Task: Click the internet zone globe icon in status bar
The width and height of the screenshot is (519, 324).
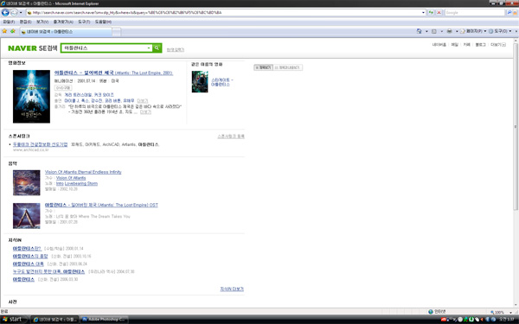Action: 431,311
